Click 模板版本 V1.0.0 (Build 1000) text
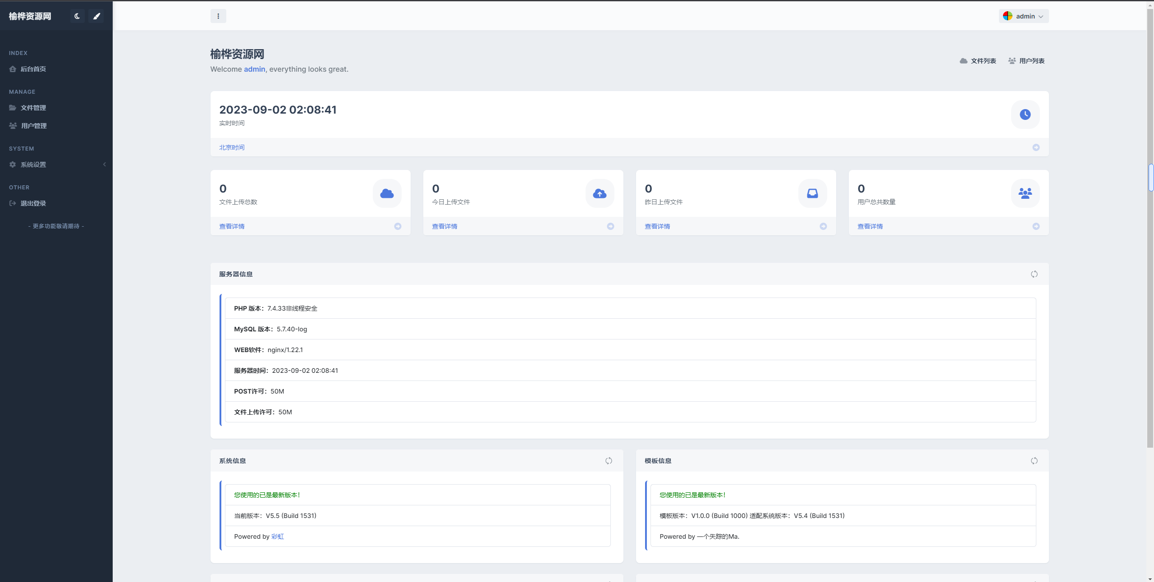The image size is (1154, 582). [x=704, y=516]
